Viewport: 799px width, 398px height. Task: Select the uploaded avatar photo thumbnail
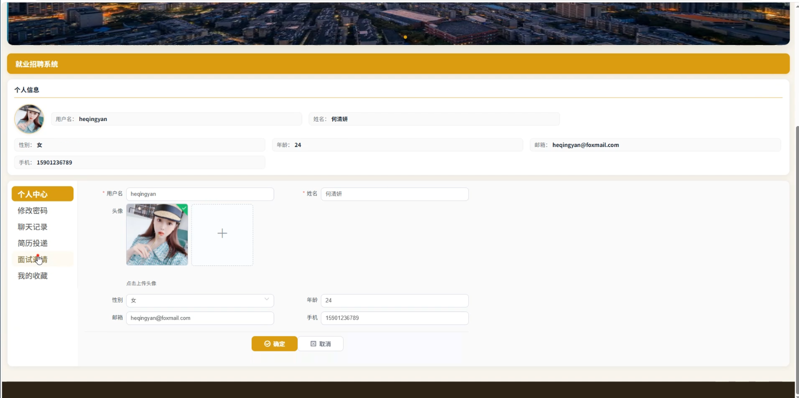click(x=157, y=234)
